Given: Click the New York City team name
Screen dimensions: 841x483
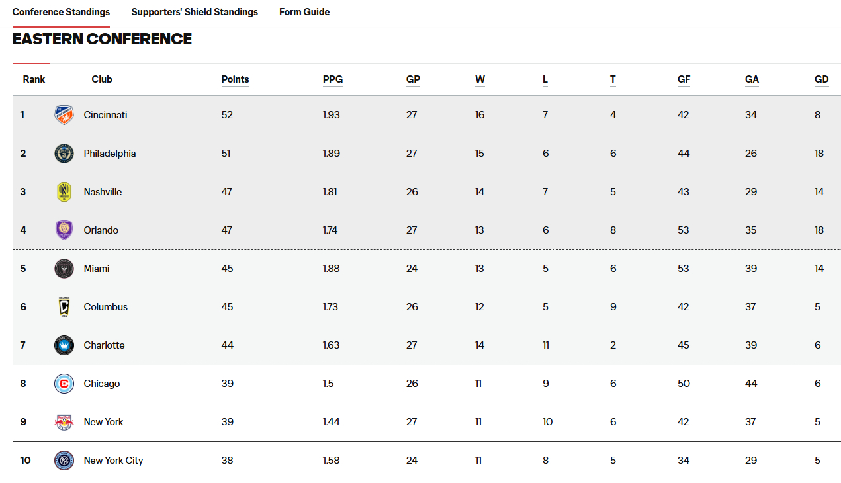Looking at the screenshot, I should point(113,461).
